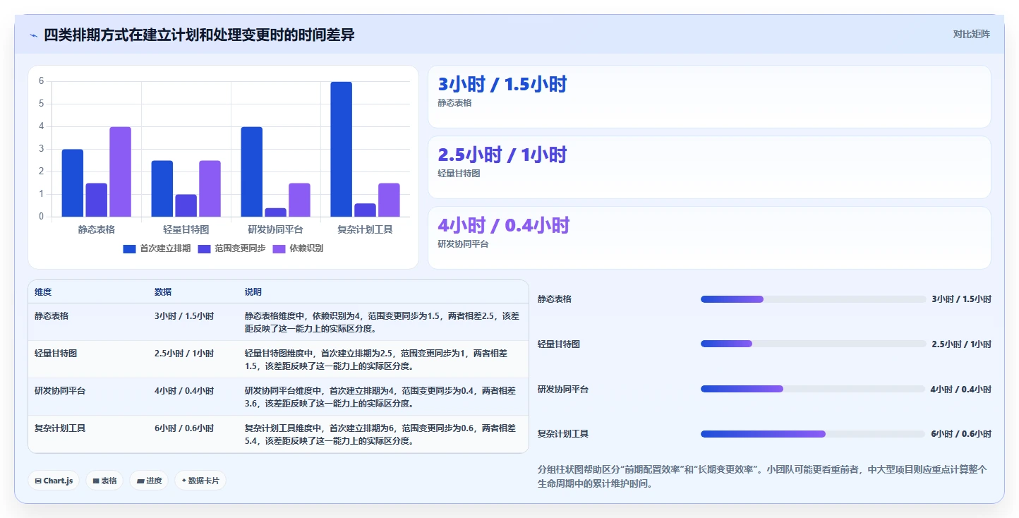This screenshot has height=518, width=1019.
Task: Click the lightning icon beside the title
Action: [34, 35]
